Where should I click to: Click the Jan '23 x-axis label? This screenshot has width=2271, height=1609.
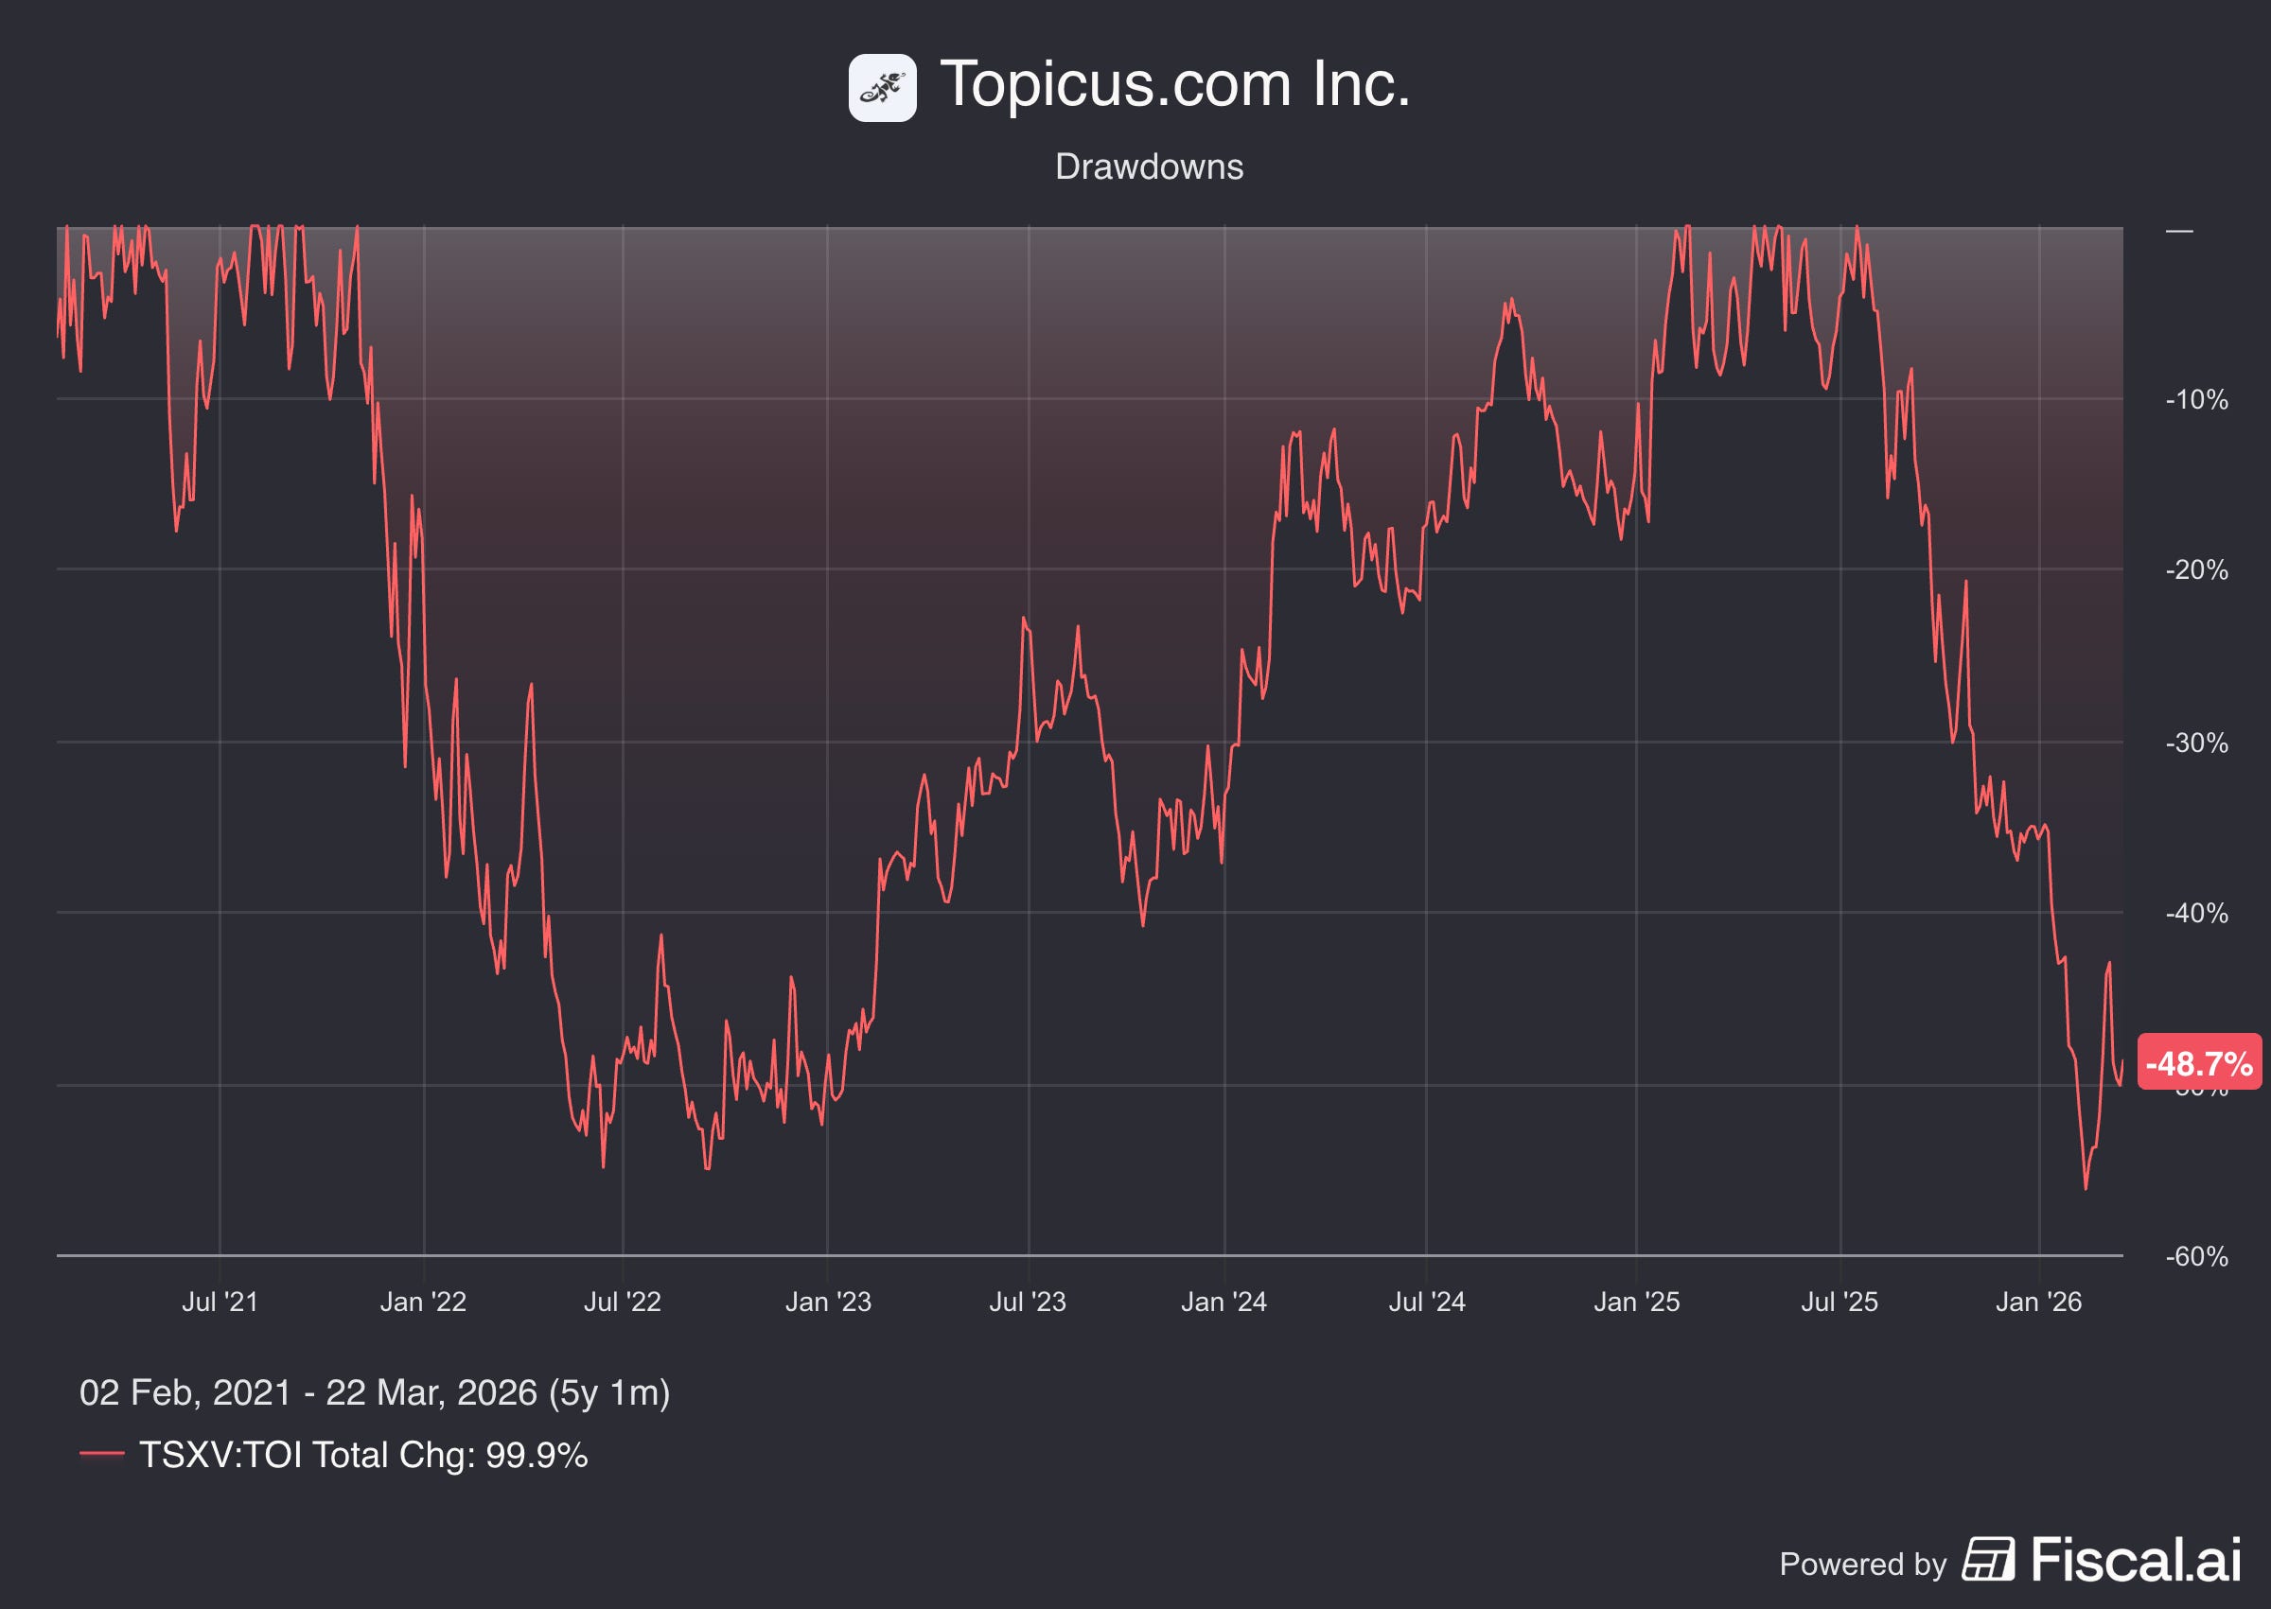point(828,1301)
